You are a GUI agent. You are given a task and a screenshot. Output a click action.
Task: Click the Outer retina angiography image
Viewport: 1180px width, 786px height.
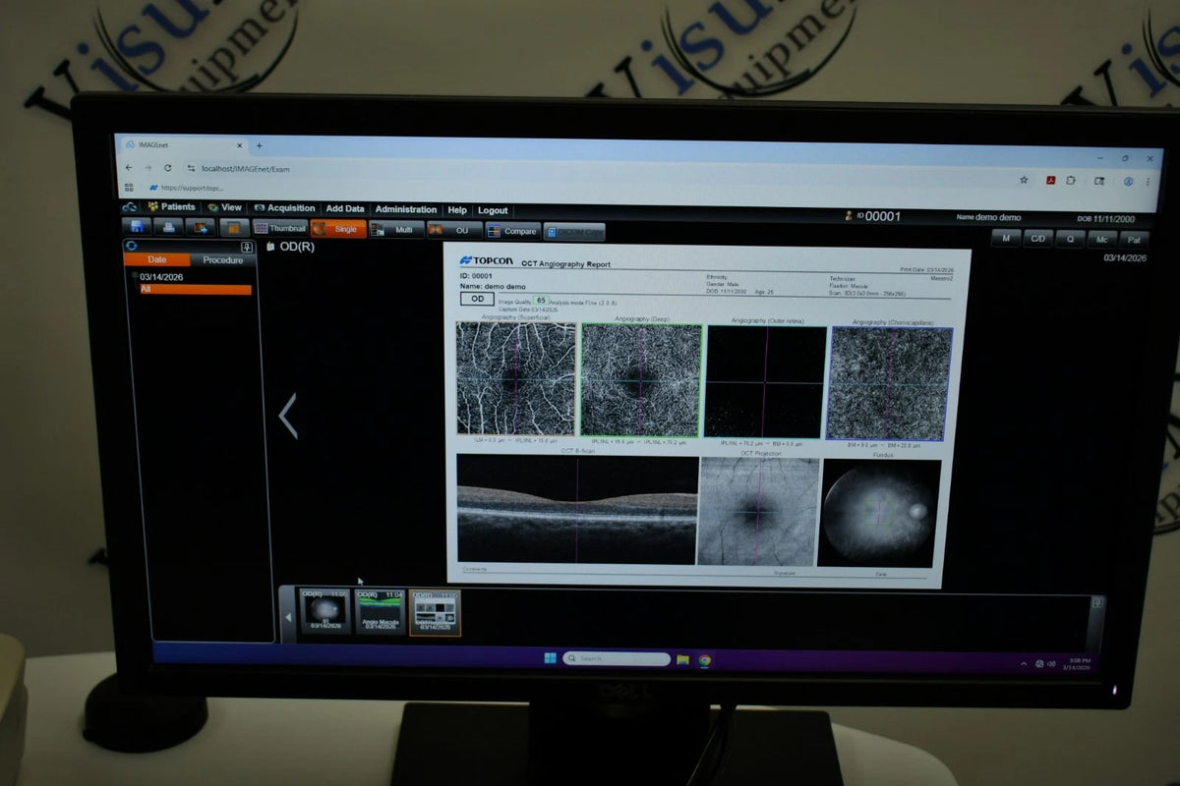(x=766, y=382)
